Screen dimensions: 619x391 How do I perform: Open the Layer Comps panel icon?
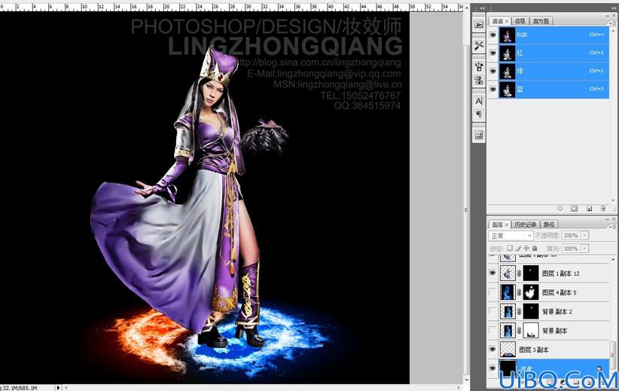click(479, 136)
